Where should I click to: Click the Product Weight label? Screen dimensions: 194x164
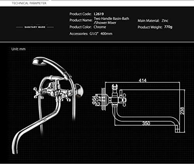tap(150, 27)
